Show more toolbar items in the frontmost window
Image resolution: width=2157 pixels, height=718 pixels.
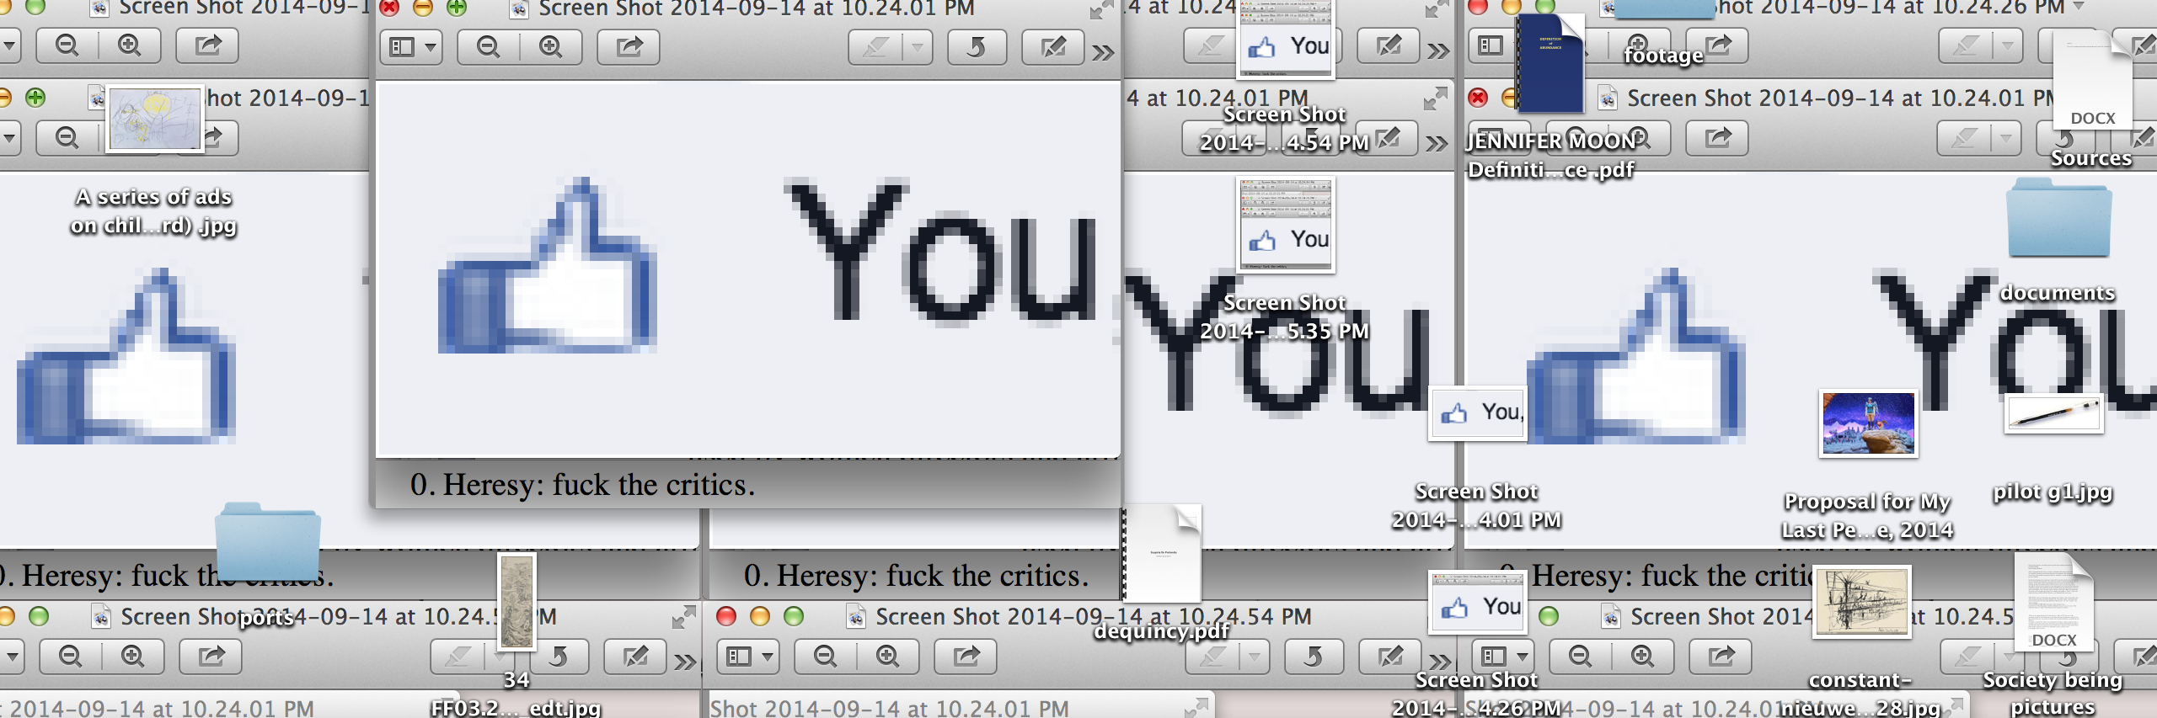[1103, 52]
